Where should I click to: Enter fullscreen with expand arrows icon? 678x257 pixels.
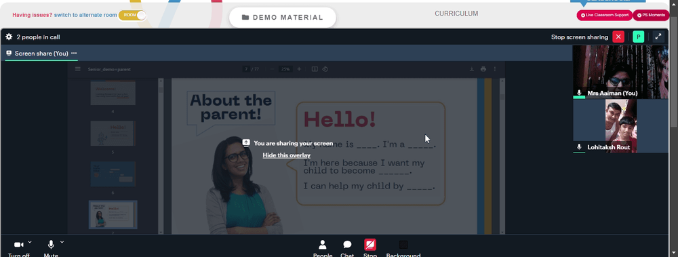coord(658,37)
